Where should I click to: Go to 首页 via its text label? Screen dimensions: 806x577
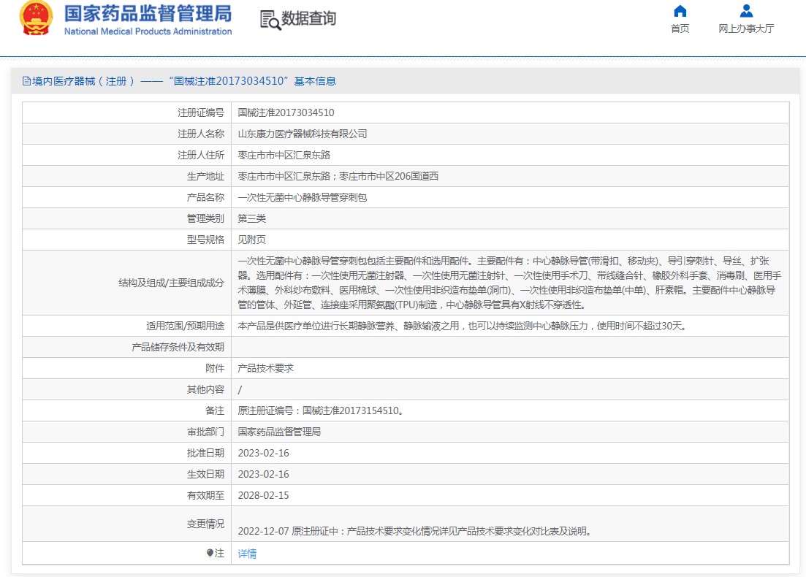click(x=680, y=29)
